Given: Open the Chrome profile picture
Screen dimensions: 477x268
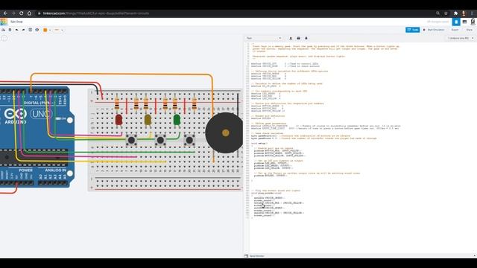Looking at the screenshot, I should (x=464, y=13).
